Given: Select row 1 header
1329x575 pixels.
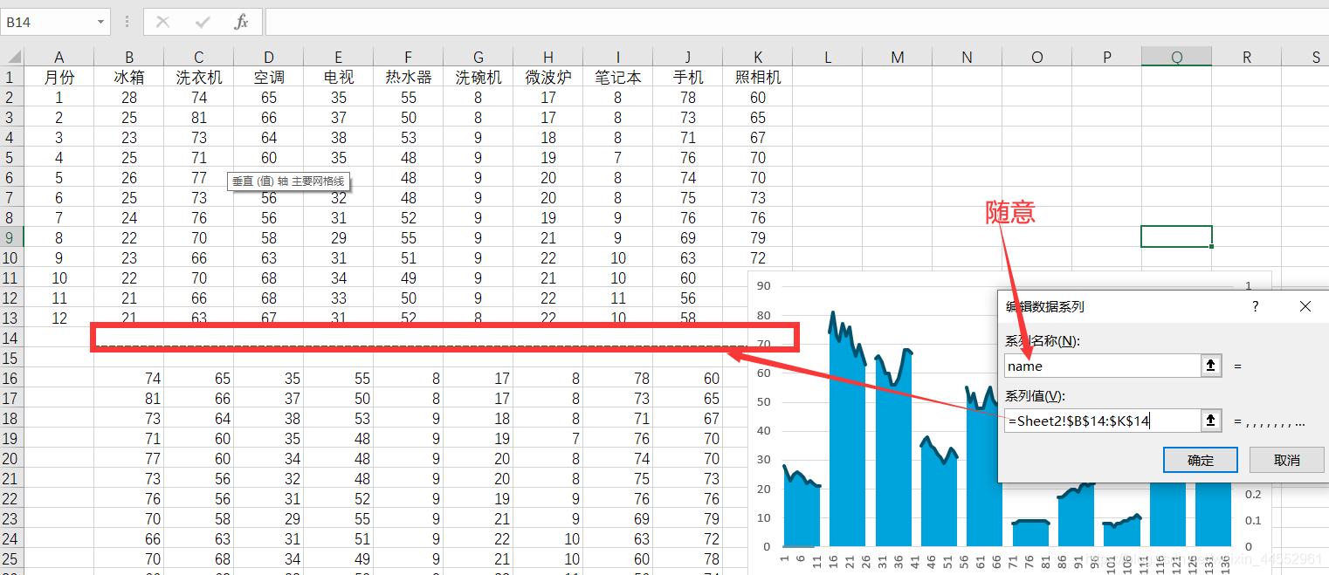Looking at the screenshot, I should [x=11, y=77].
